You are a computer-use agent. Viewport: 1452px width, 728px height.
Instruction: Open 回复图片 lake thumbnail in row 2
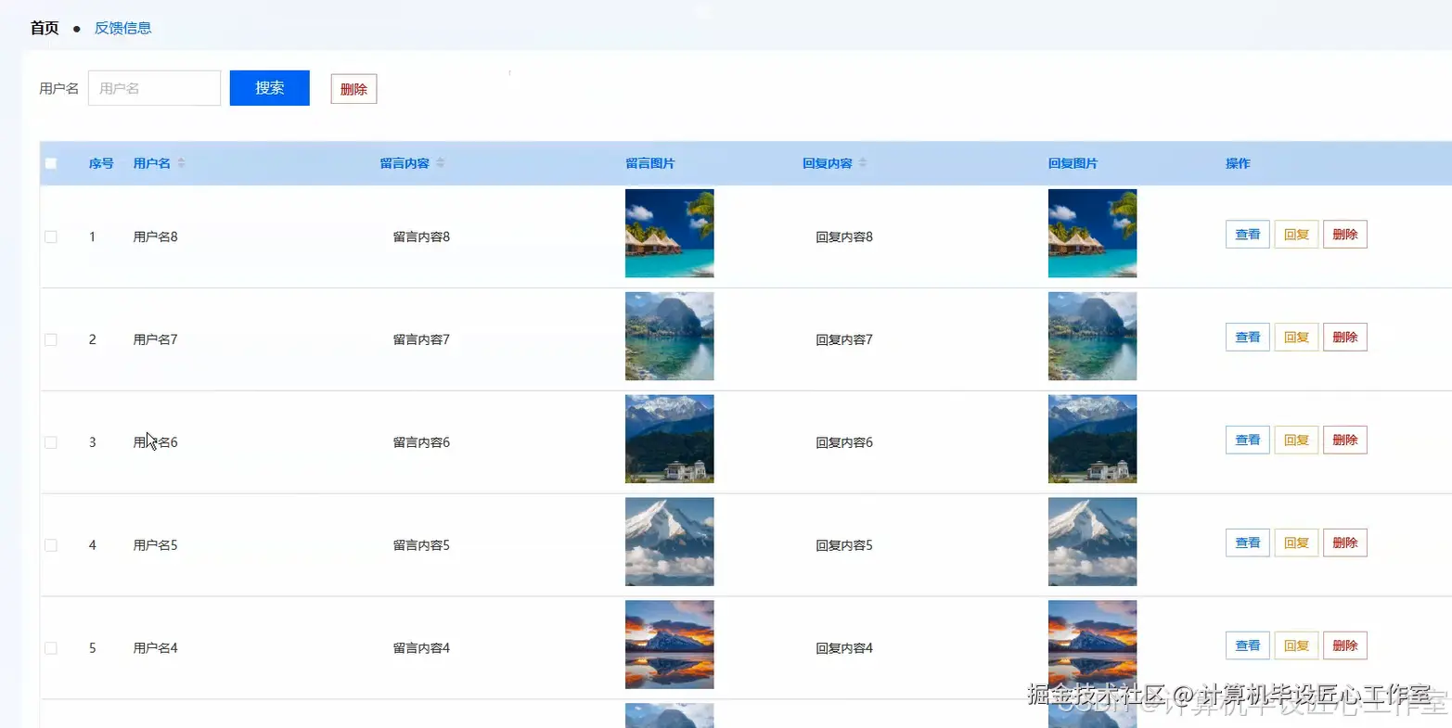pyautogui.click(x=1092, y=337)
